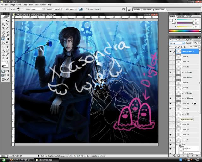Screen dimensions: 202x162
Task: Toggle Lock transparent pixels in Layers panel
Action: click(x=175, y=47)
